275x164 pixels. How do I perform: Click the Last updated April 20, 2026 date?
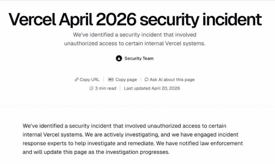152,89
